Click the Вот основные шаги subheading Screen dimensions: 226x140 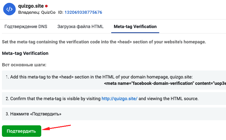(x=24, y=65)
